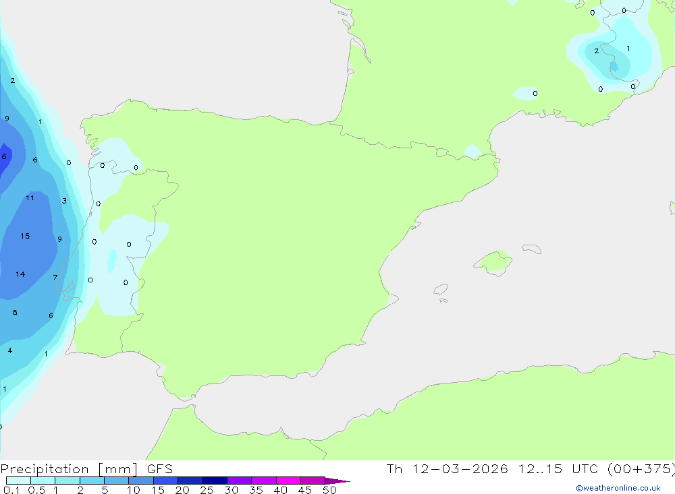This screenshot has width=675, height=494.
Task: Click the '3' precipitation value on the map
Action: (64, 201)
